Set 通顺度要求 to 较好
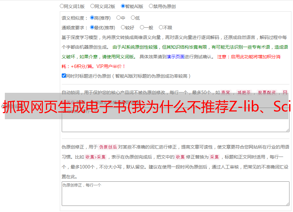Image resolution: width=293 pixels, height=212 pixels. click(x=123, y=27)
